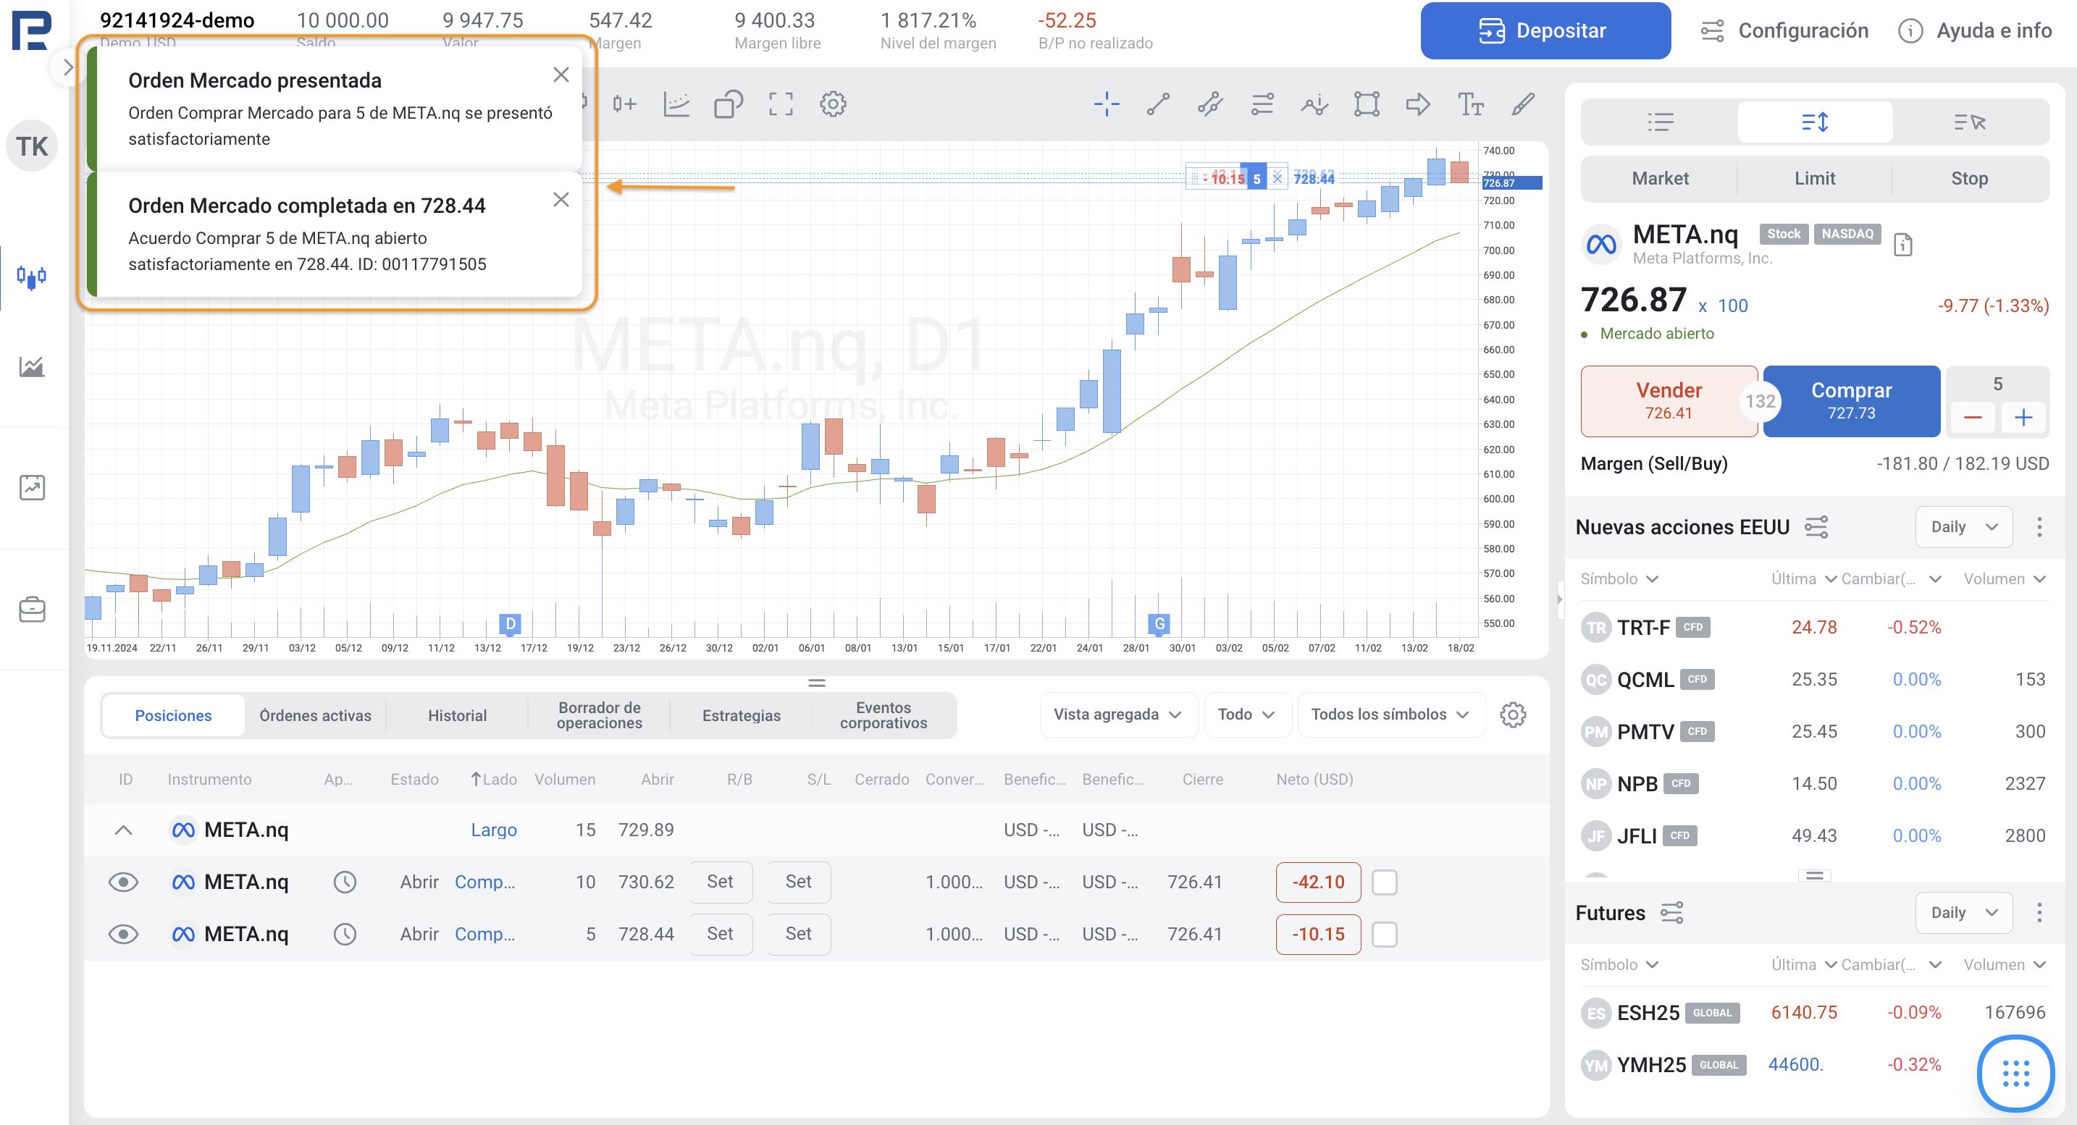
Task: Collapse the META.nq aggregated position group
Action: click(123, 830)
